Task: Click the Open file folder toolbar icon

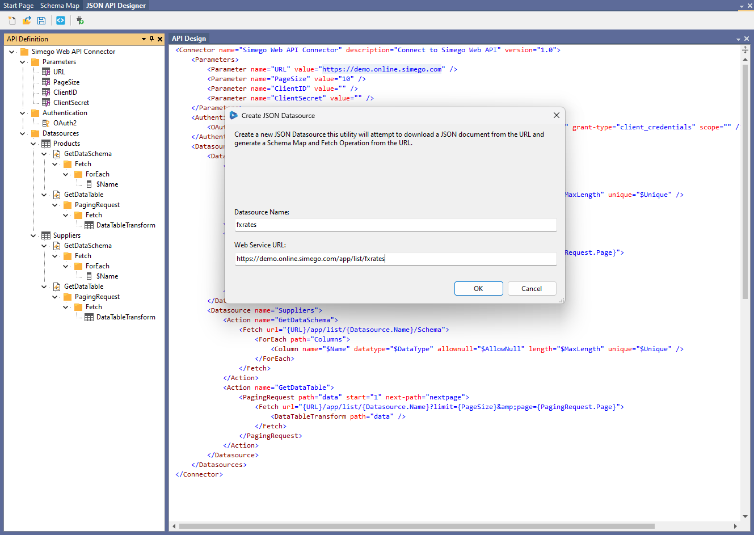Action: coord(27,20)
